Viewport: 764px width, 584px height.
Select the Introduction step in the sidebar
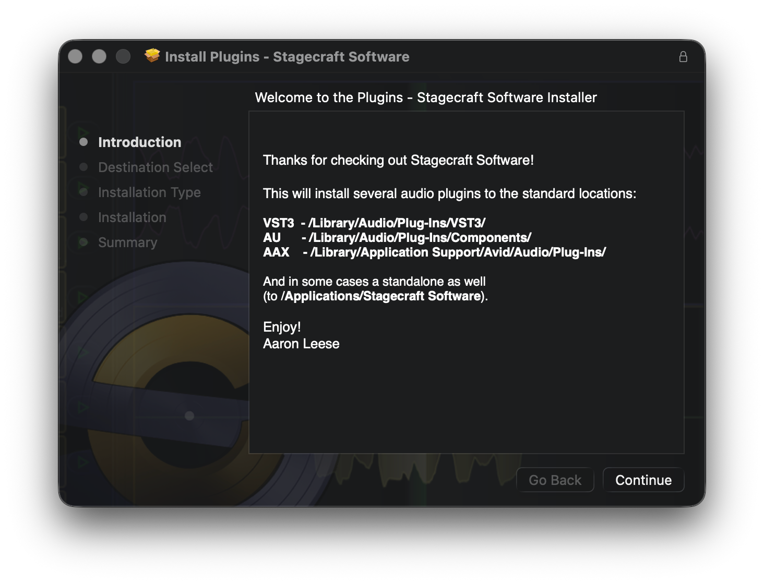click(139, 142)
